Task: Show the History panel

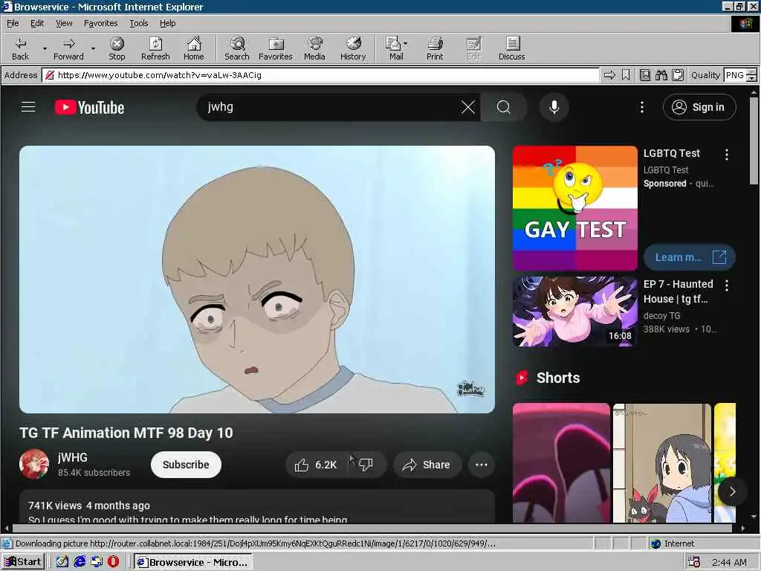Action: pos(353,48)
